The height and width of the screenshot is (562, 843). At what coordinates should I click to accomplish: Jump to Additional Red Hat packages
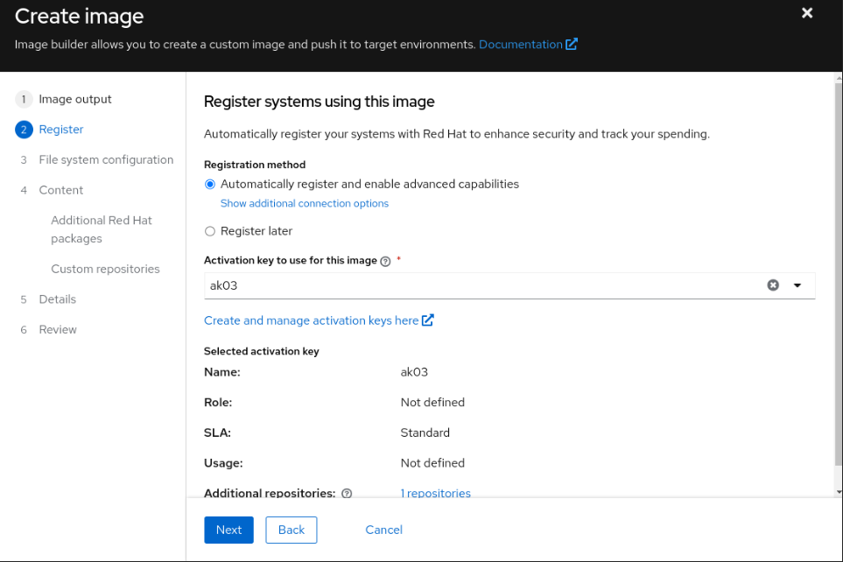[x=101, y=229]
